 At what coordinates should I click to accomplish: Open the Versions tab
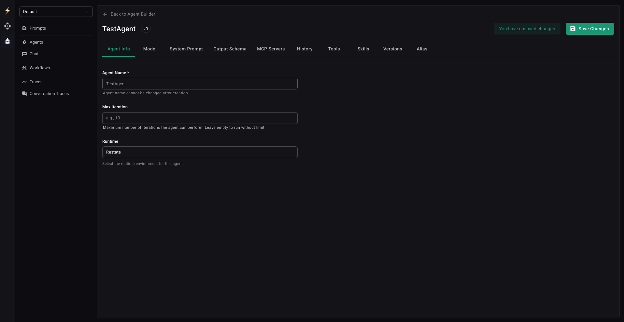coord(392,49)
